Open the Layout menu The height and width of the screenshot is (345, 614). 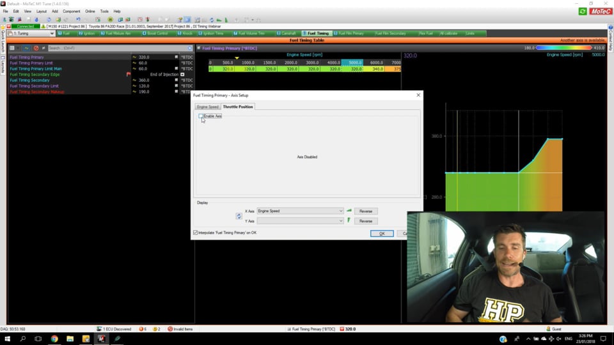(x=41, y=11)
